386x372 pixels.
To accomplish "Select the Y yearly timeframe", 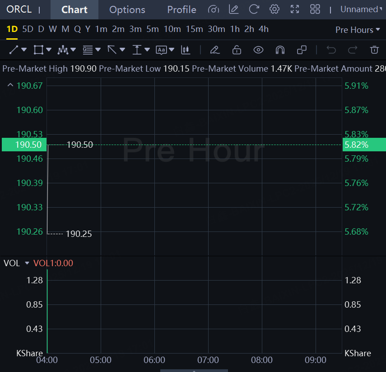I will [88, 29].
